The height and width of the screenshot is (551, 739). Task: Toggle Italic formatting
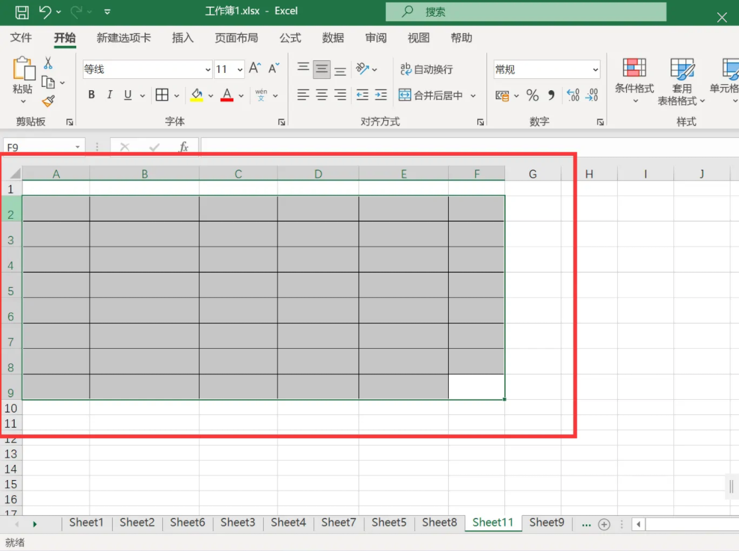(x=109, y=95)
